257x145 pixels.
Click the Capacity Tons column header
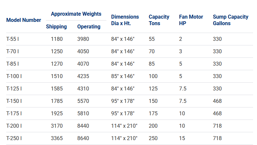point(159,20)
